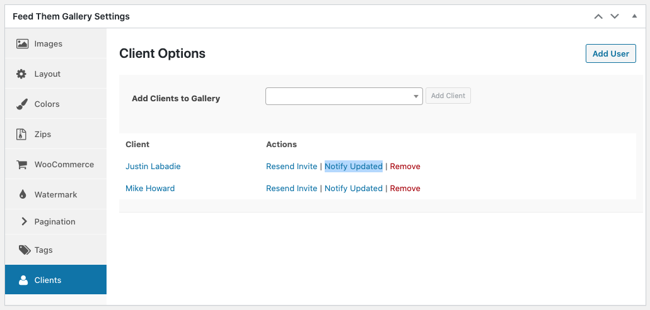This screenshot has height=310, width=650.
Task: Click the Add Client button
Action: 448,96
